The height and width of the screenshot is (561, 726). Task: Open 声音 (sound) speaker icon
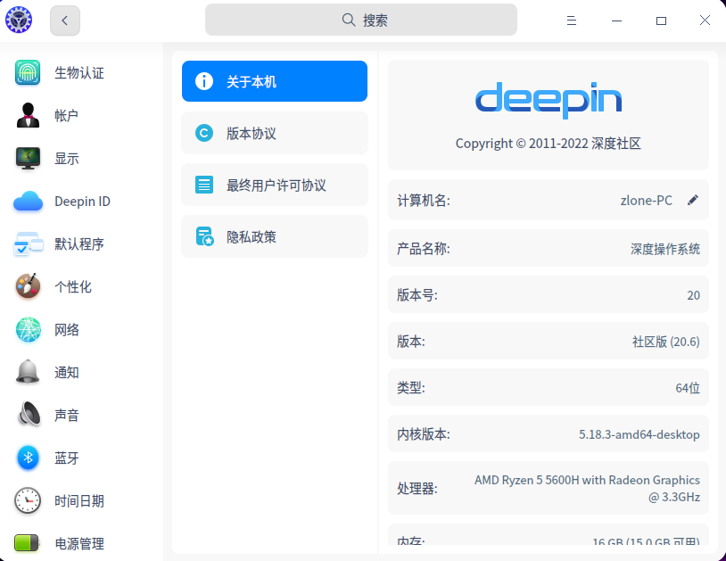pyautogui.click(x=28, y=415)
